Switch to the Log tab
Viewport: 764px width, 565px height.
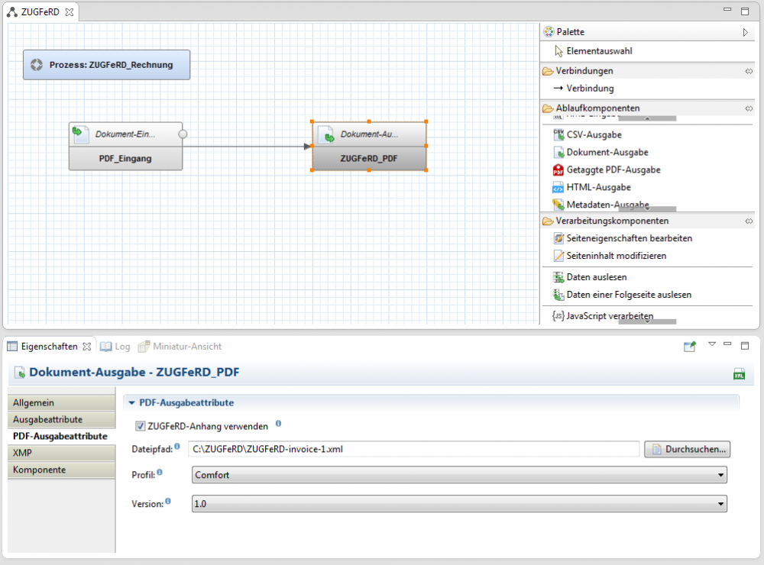[115, 346]
